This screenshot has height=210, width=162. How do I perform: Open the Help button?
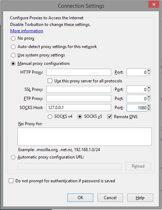pyautogui.click(x=140, y=198)
